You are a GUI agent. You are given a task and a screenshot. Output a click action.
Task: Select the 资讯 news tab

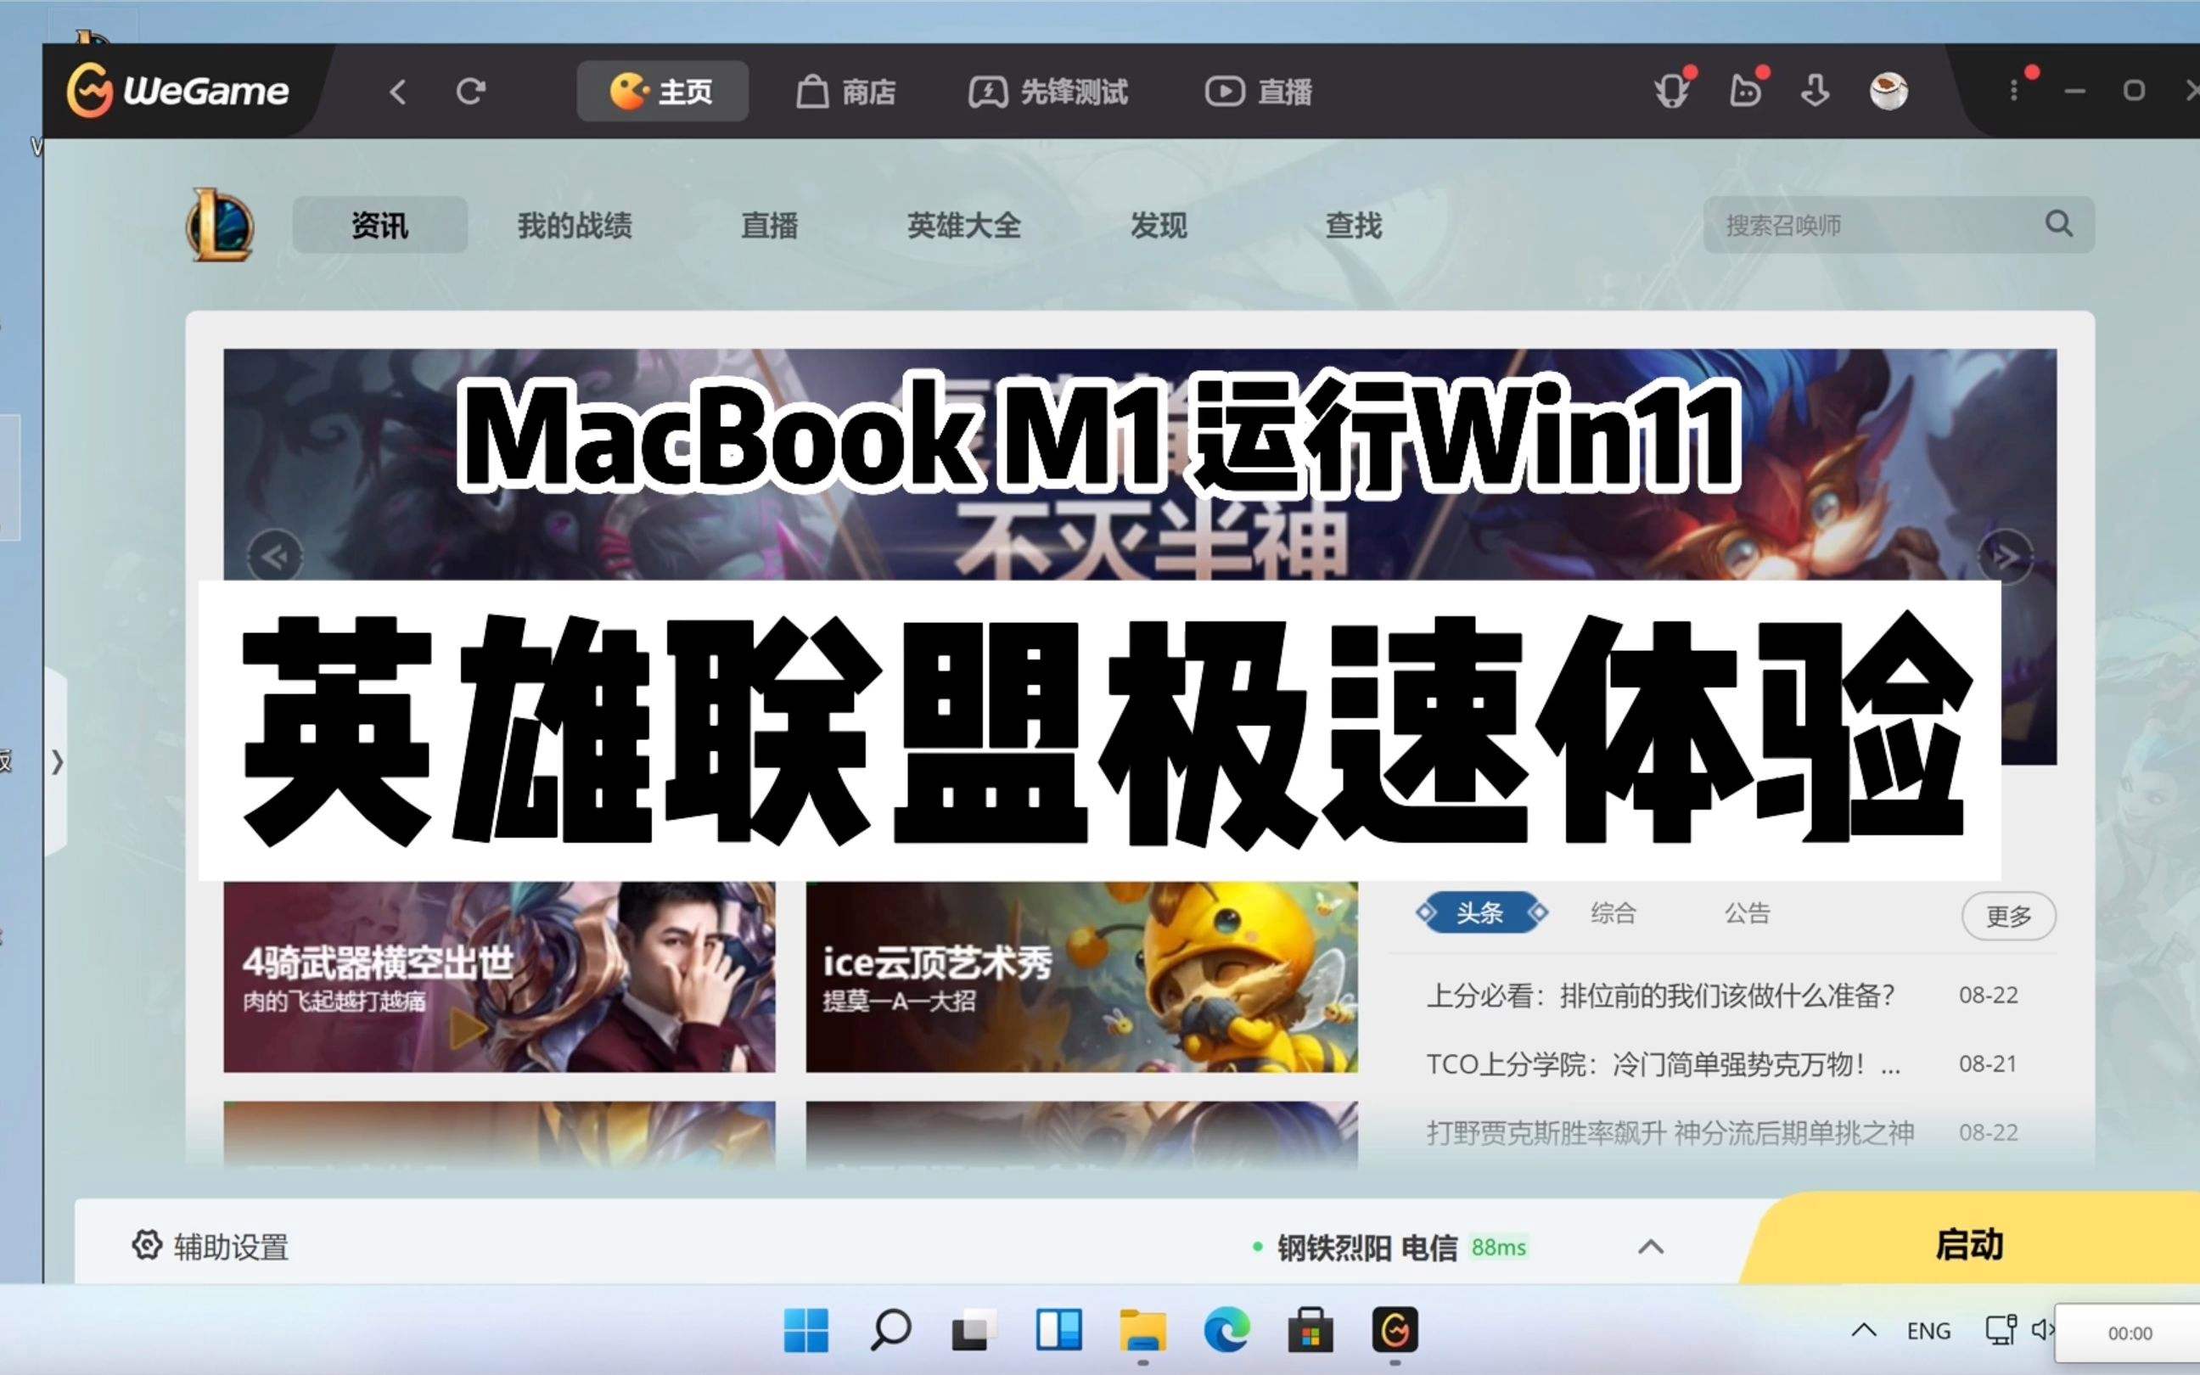(x=380, y=225)
